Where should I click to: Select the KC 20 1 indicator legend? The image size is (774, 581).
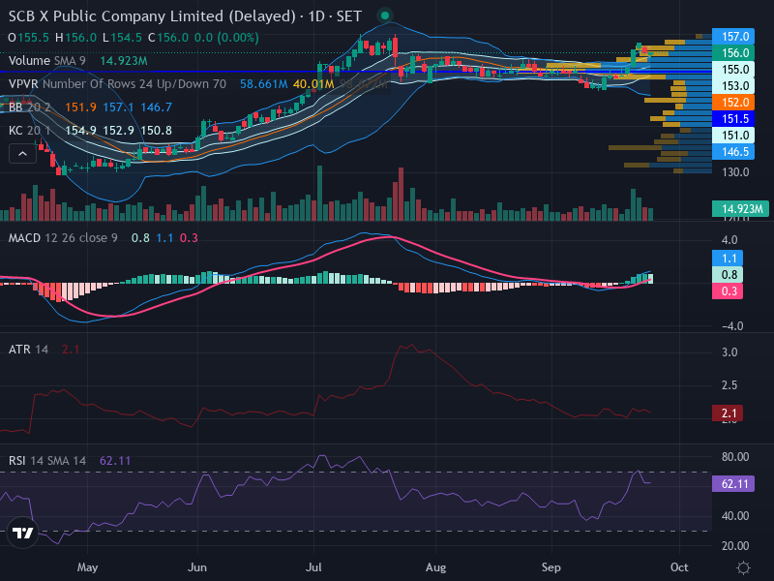click(x=30, y=131)
